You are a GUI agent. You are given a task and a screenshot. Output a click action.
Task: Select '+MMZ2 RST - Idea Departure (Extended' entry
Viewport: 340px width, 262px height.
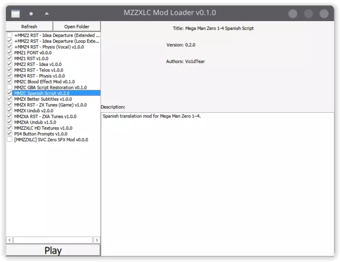point(57,35)
